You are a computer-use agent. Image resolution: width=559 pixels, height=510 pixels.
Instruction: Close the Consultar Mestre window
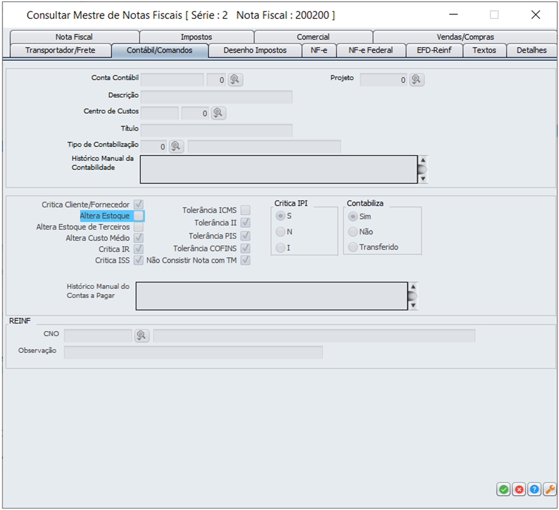(536, 15)
